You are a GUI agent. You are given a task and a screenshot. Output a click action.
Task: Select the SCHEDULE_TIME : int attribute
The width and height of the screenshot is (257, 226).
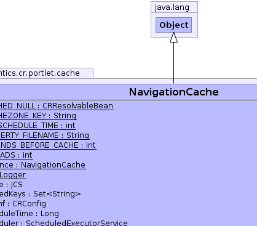point(38,126)
